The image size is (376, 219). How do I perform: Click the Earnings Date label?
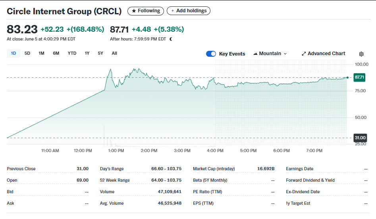(x=299, y=169)
